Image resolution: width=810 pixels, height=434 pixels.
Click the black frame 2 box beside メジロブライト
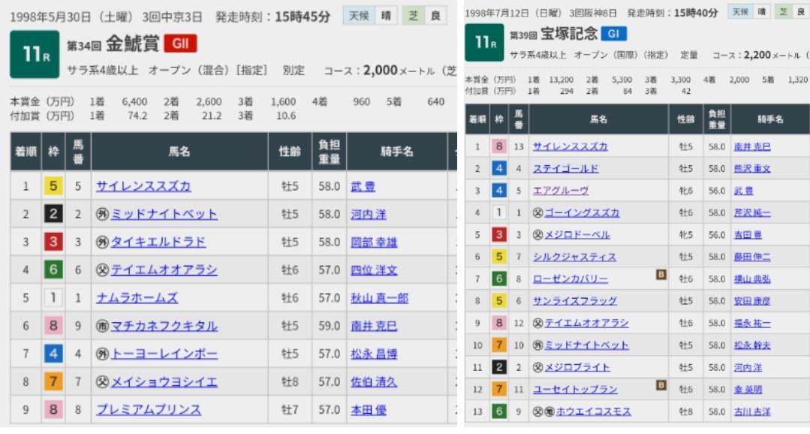pos(498,368)
